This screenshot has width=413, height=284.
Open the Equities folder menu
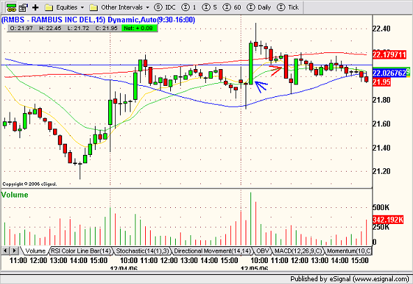(64, 8)
